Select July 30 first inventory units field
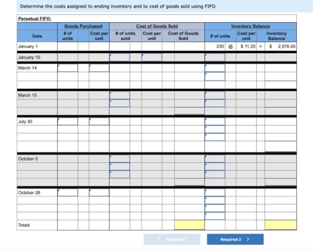The height and width of the screenshot is (251, 313). point(215,122)
